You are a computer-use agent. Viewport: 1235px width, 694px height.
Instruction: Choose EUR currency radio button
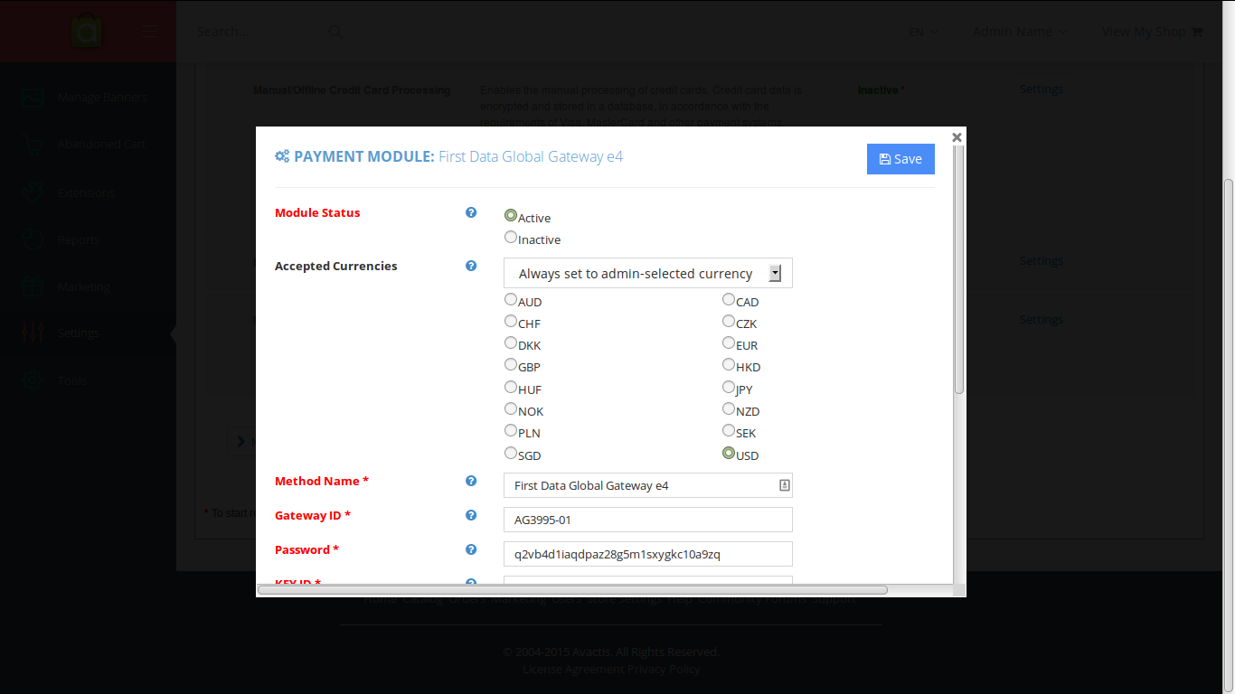(x=729, y=342)
